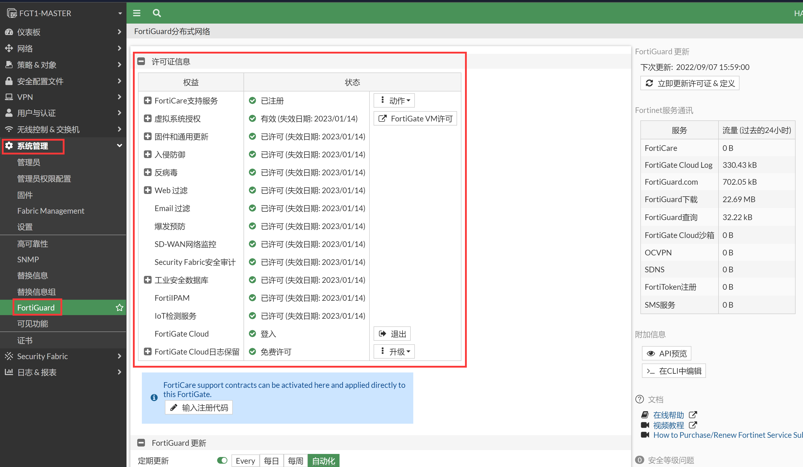The height and width of the screenshot is (467, 803).
Task: Open the SNMP menu item
Action: (28, 259)
